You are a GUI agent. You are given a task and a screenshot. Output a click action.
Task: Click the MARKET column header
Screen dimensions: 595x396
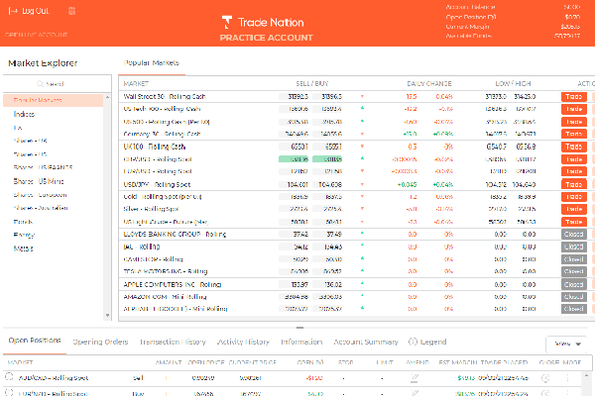pyautogui.click(x=136, y=84)
